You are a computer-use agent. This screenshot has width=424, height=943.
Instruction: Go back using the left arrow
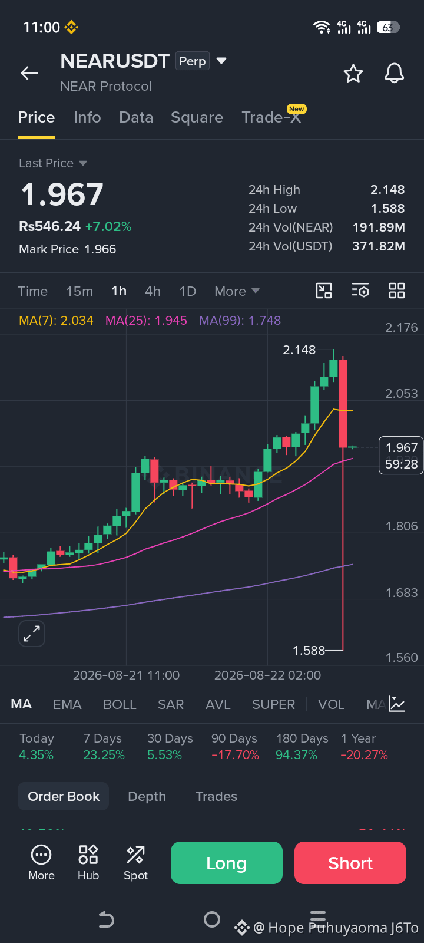point(29,73)
